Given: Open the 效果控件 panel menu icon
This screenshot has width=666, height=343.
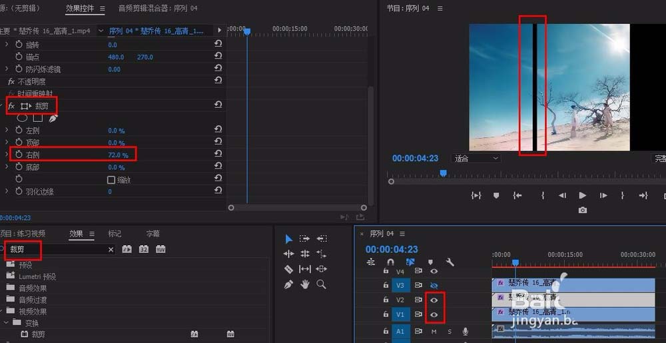Looking at the screenshot, I should click(x=102, y=8).
